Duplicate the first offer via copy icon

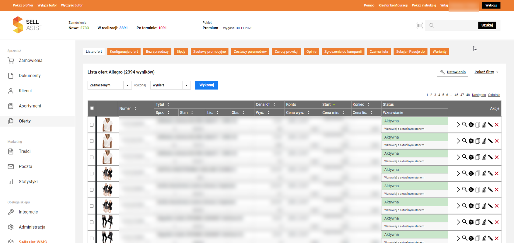[477, 125]
